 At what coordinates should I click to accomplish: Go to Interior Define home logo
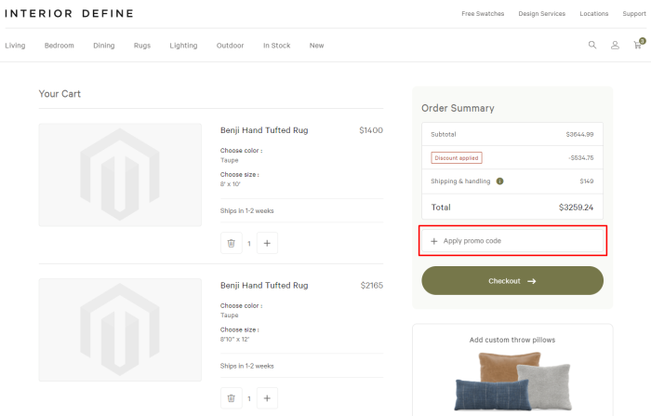pyautogui.click(x=70, y=14)
